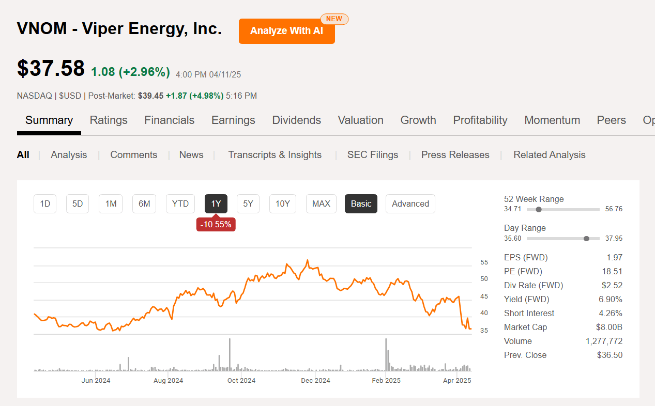Select the 5Y chart range
The width and height of the screenshot is (655, 406).
248,204
